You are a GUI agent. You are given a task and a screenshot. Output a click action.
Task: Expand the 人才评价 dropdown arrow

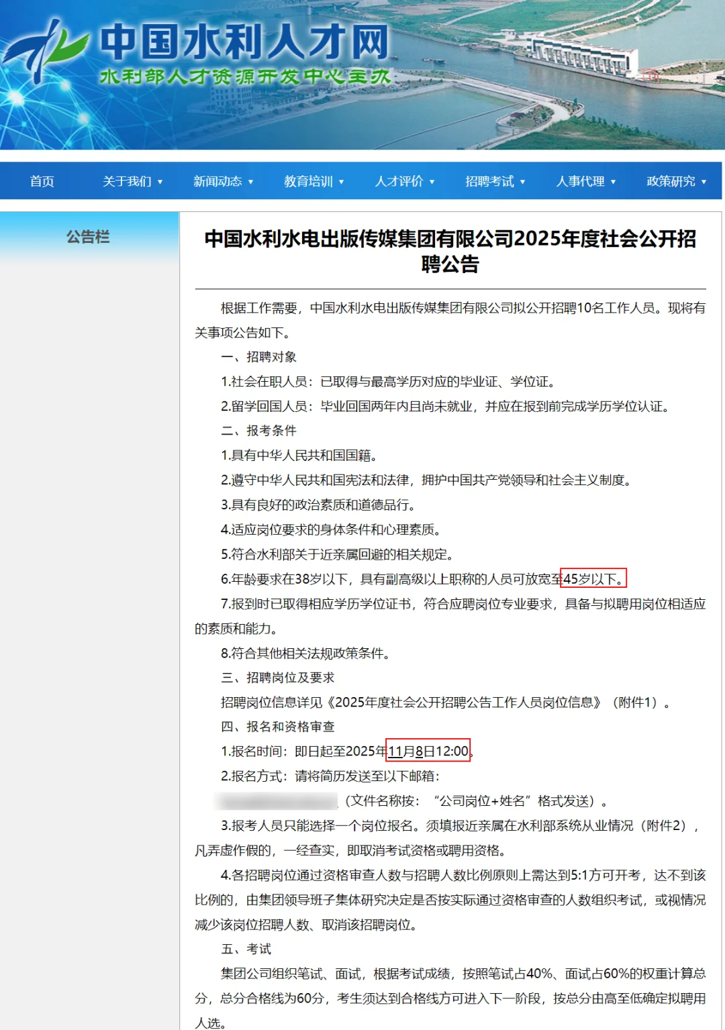[432, 182]
